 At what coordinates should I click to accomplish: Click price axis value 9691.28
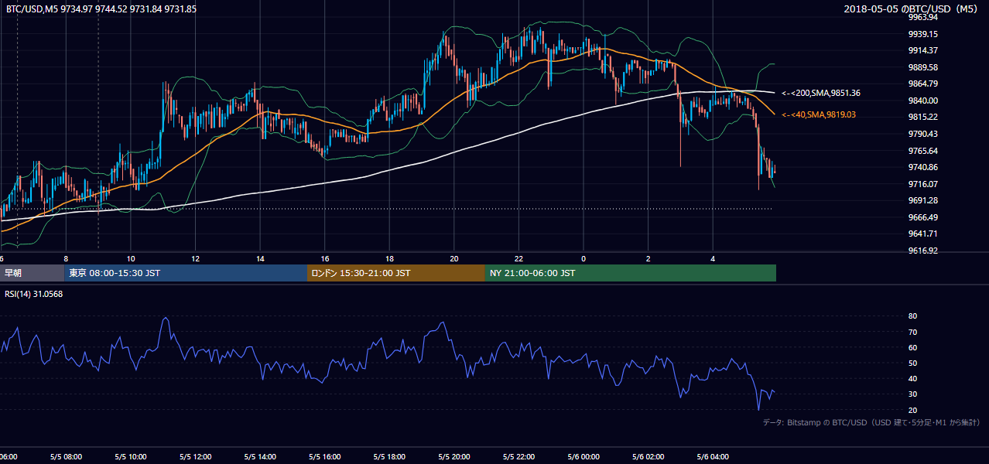point(922,200)
